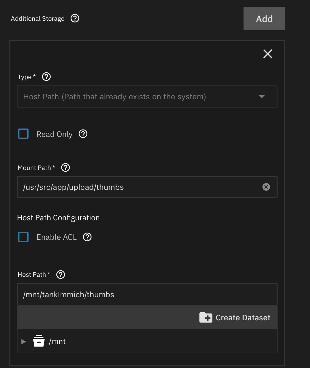Open Host Path help tooltip icon
The image size is (310, 368).
[x=61, y=275]
